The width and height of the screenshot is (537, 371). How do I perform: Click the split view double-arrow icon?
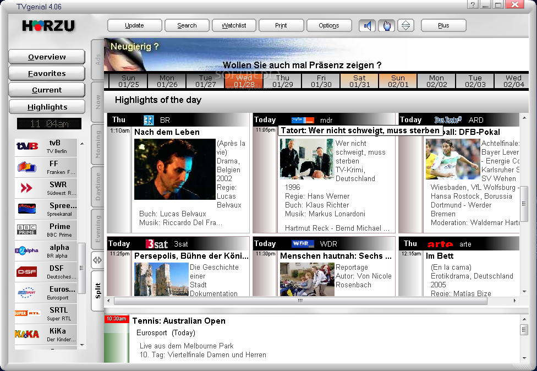[x=97, y=260]
